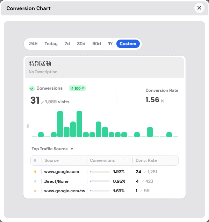
Task: Switch to the 90d range
Action: (96, 44)
